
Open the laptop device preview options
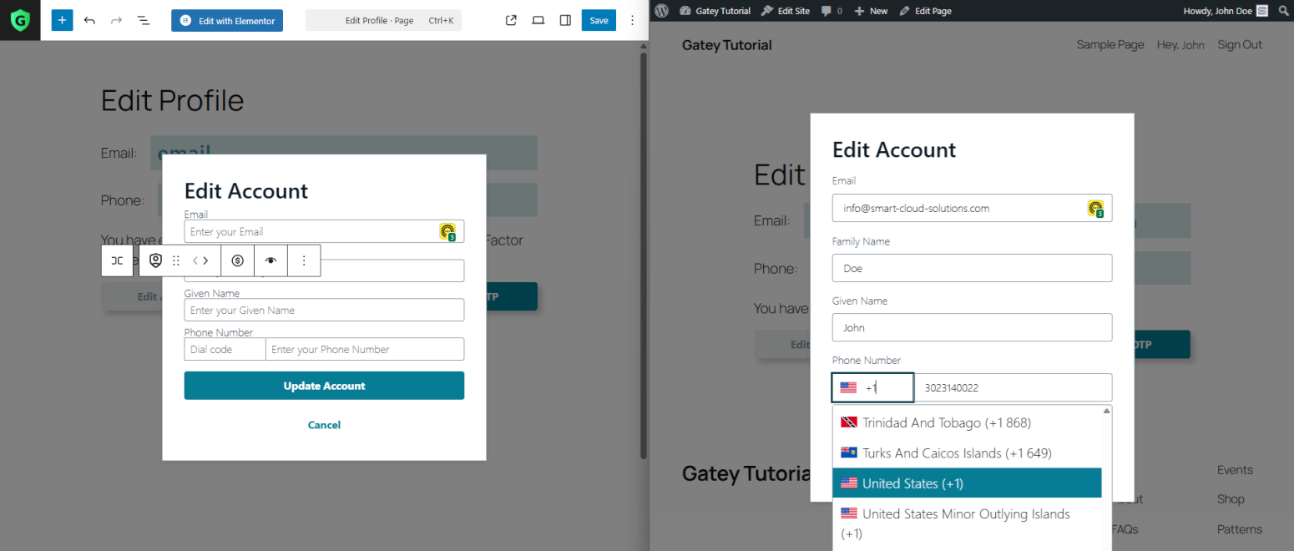(x=538, y=20)
